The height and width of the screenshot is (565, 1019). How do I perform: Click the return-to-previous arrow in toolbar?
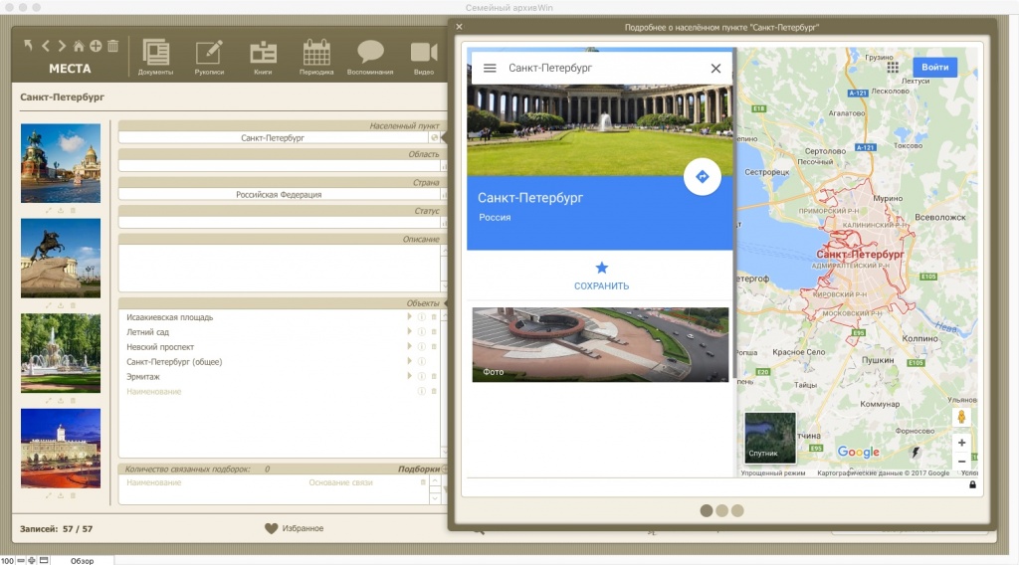click(x=28, y=46)
